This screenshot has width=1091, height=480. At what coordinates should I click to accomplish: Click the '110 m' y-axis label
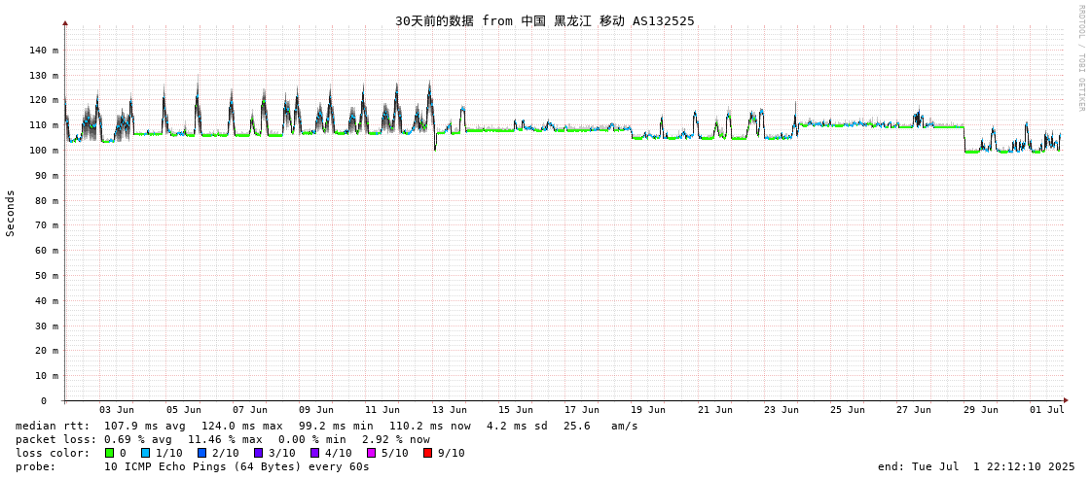(45, 125)
